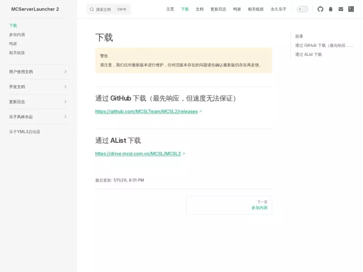Open the drive.mcsl.com.cn AList link

click(x=138, y=154)
